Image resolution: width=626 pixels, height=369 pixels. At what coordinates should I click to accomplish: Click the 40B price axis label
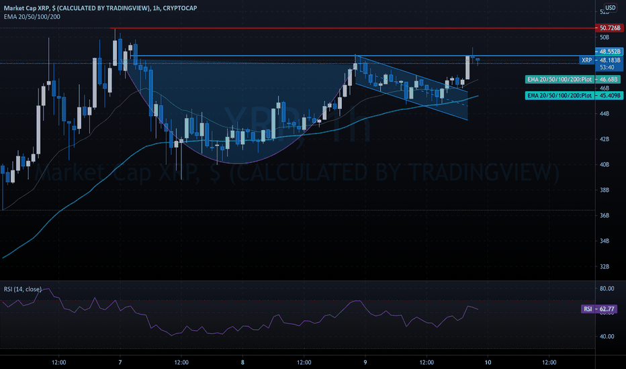[605, 164]
